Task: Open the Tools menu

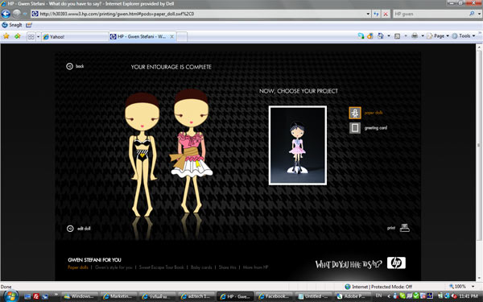Action: click(x=464, y=36)
